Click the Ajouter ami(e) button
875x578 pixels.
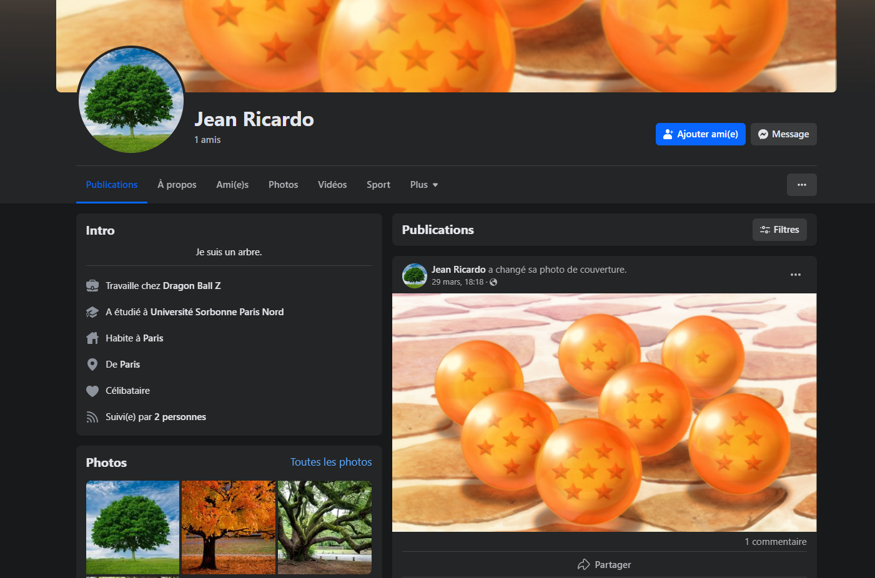point(700,134)
